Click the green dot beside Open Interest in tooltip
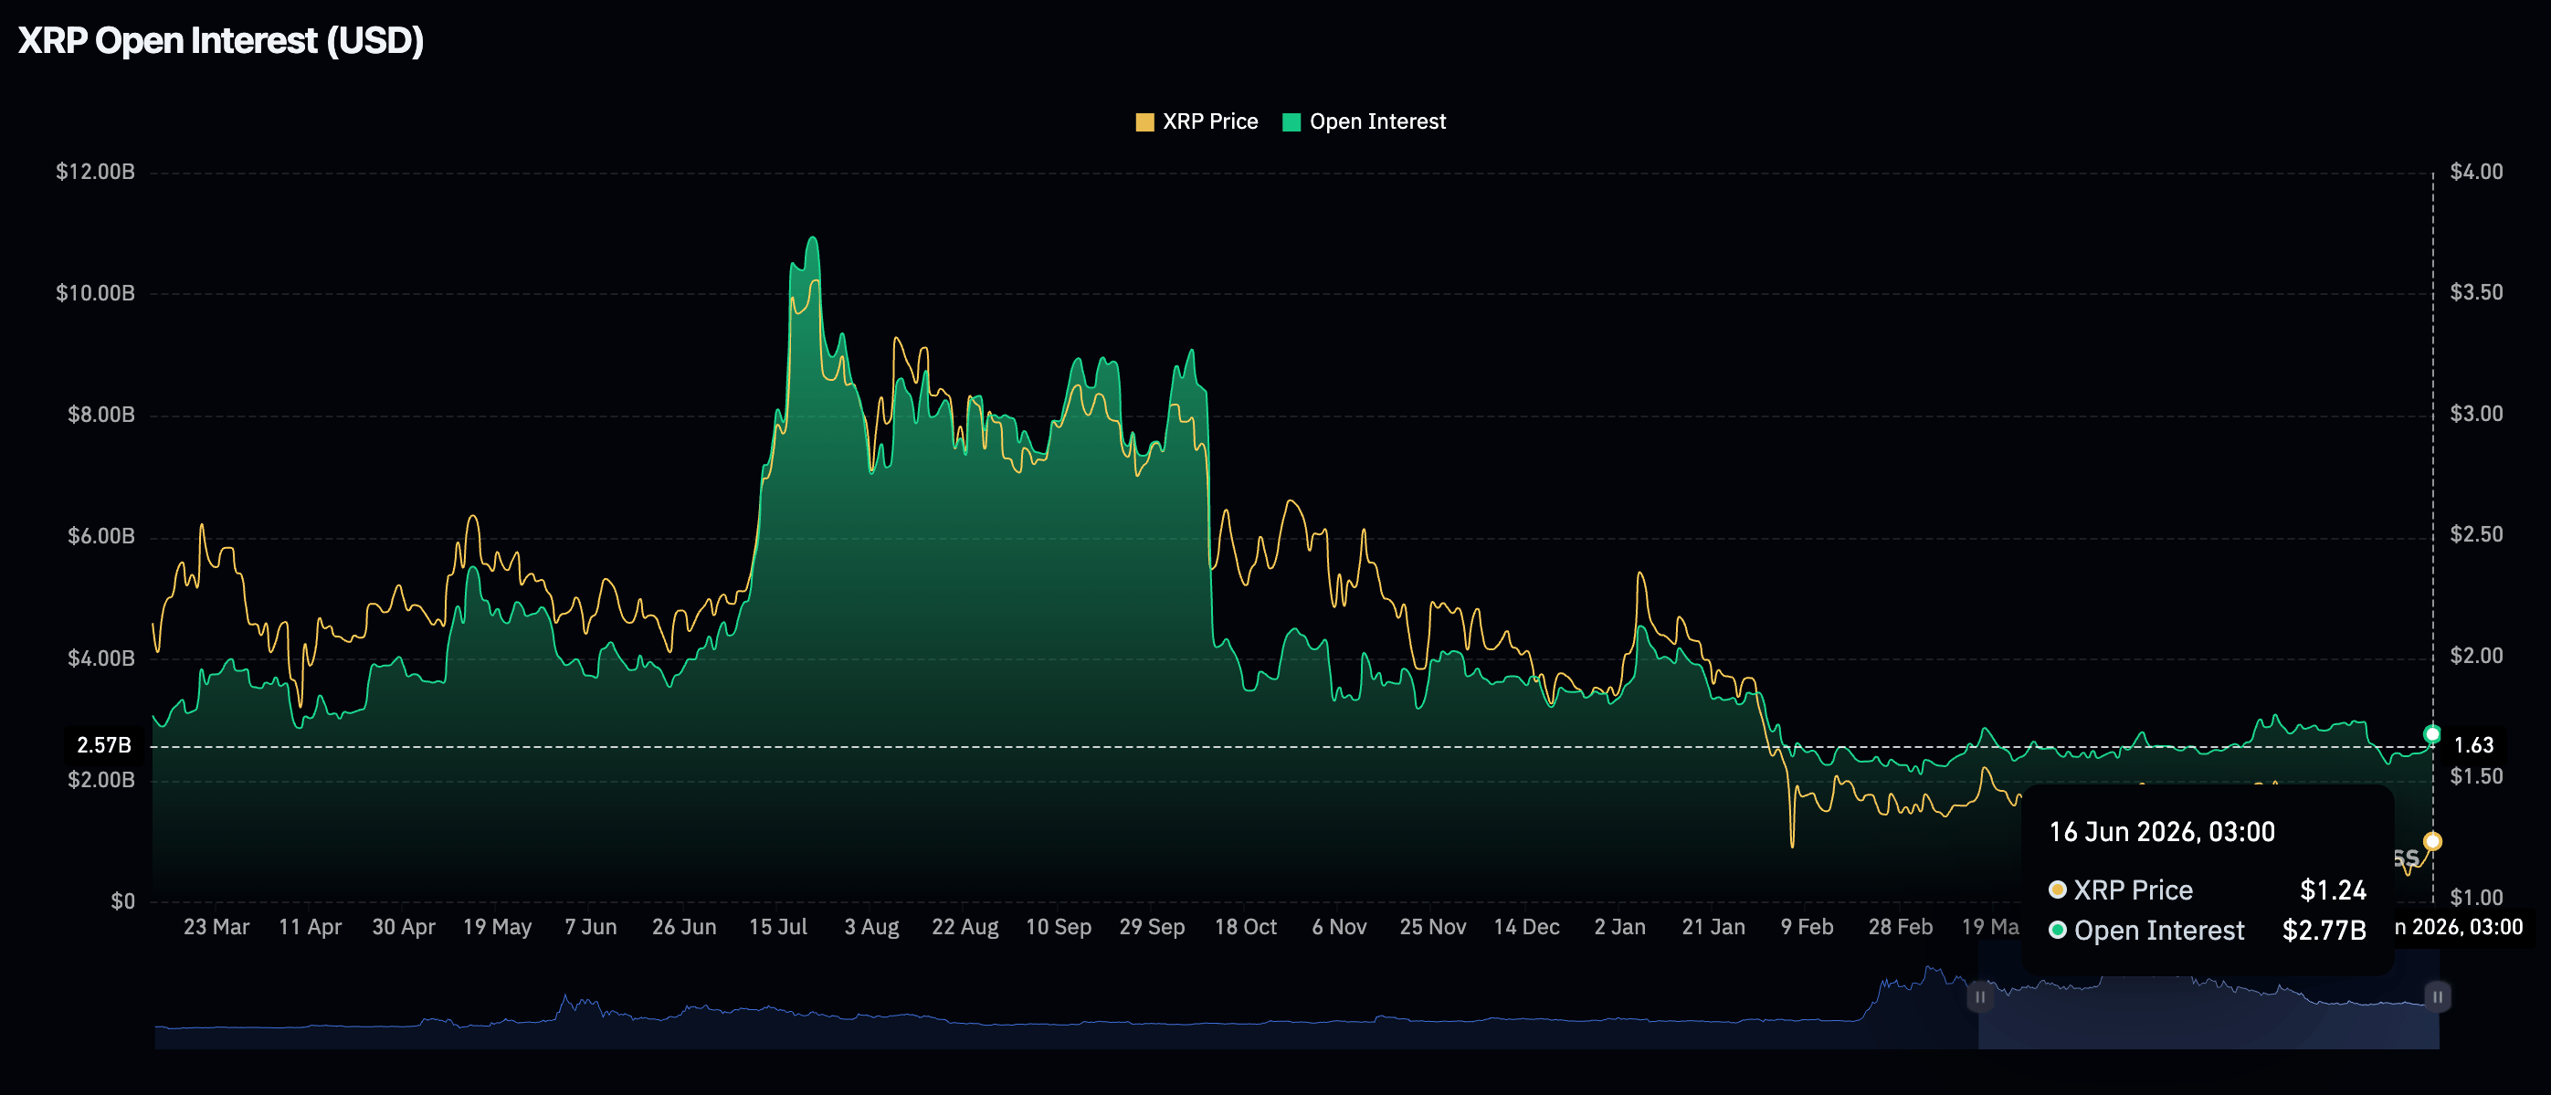 tap(2058, 930)
